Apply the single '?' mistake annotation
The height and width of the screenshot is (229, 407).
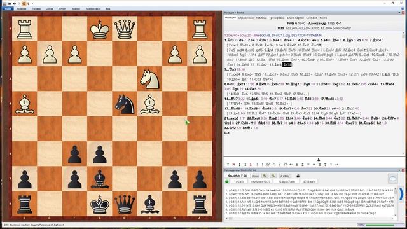click(x=280, y=164)
